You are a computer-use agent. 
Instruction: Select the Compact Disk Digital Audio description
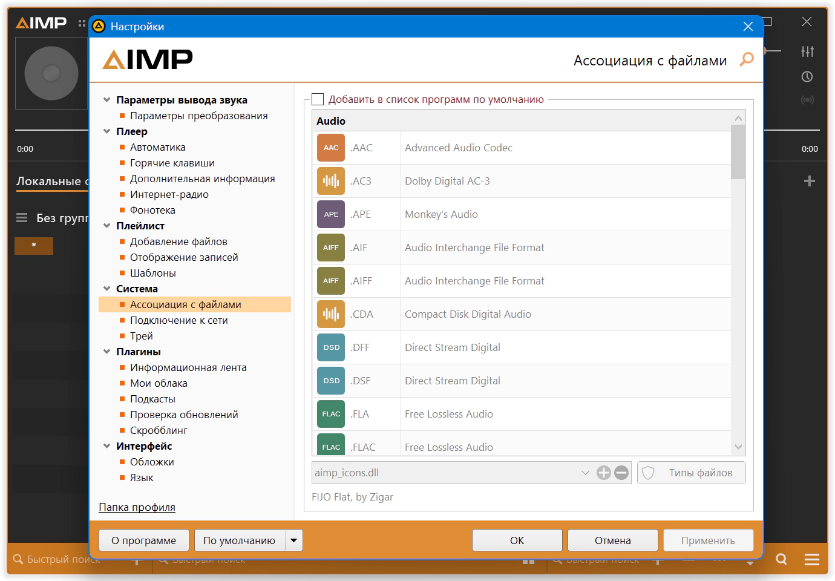(468, 314)
